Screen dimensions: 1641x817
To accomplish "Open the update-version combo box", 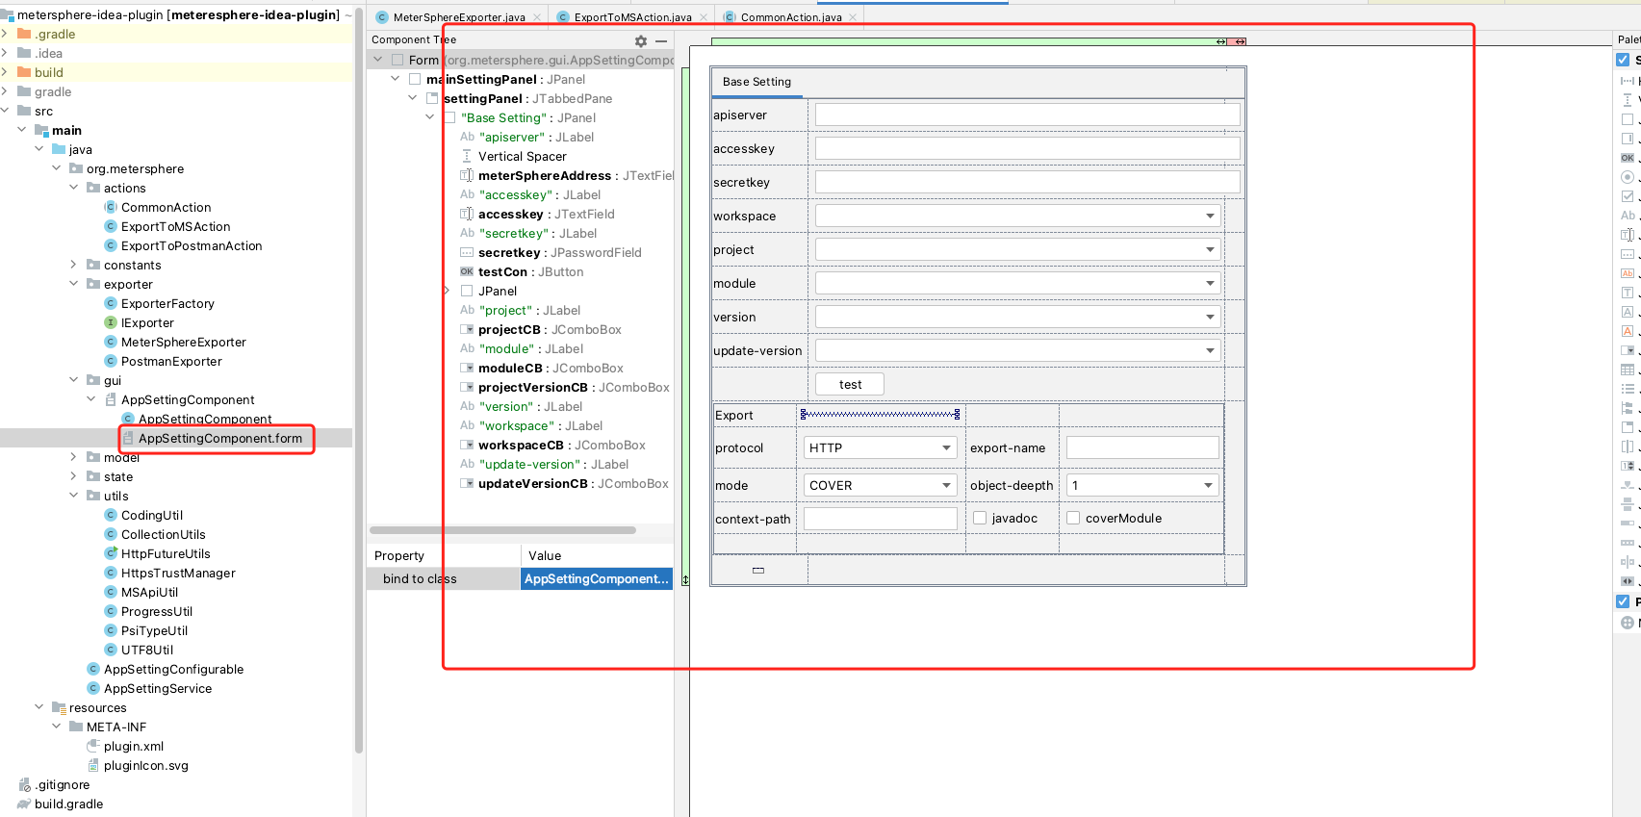I will [1018, 350].
